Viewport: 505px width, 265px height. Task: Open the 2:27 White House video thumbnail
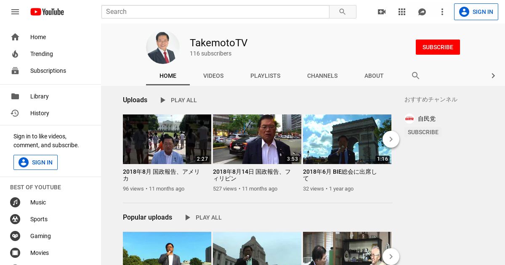(167, 139)
